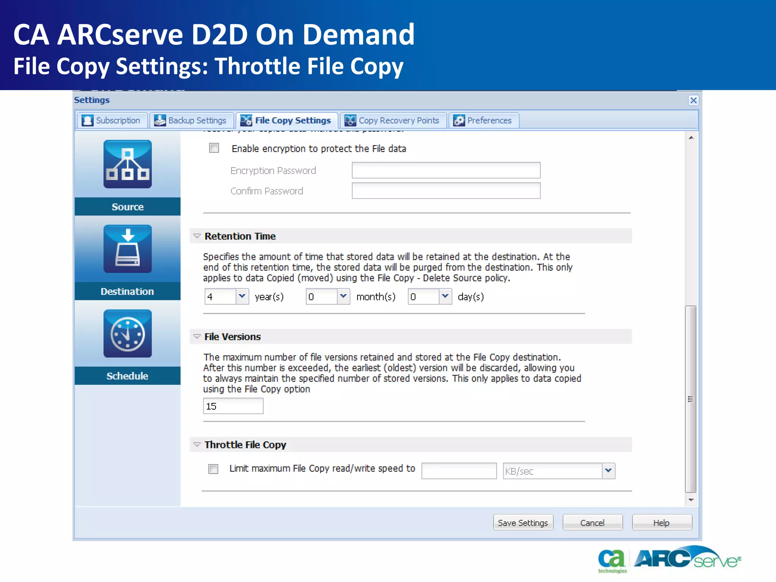Open the year(s) retention dropdown
The width and height of the screenshot is (776, 582).
(242, 296)
